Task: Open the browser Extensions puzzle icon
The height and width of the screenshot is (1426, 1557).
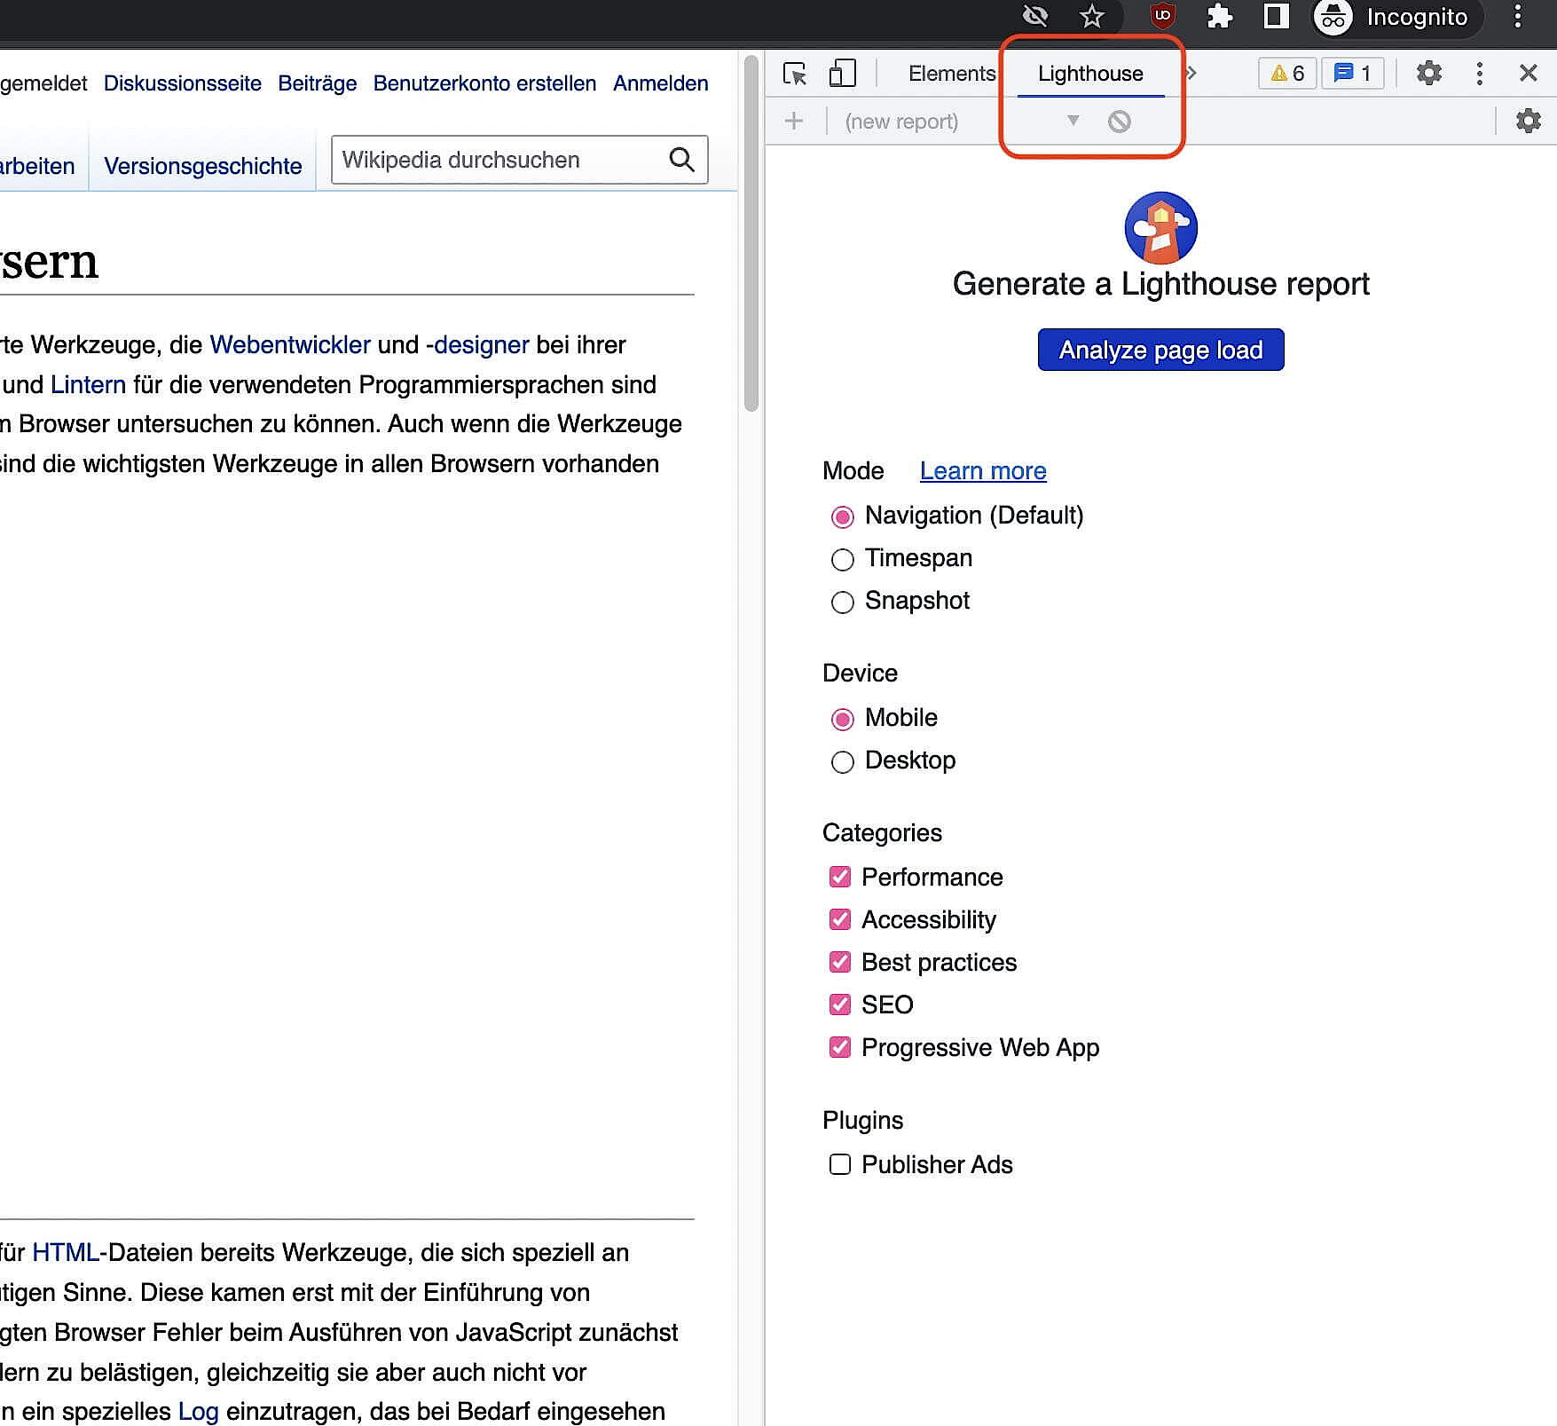Action: click(1220, 17)
